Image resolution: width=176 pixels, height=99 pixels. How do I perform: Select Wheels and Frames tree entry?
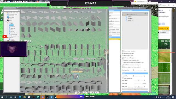(x=15, y=36)
